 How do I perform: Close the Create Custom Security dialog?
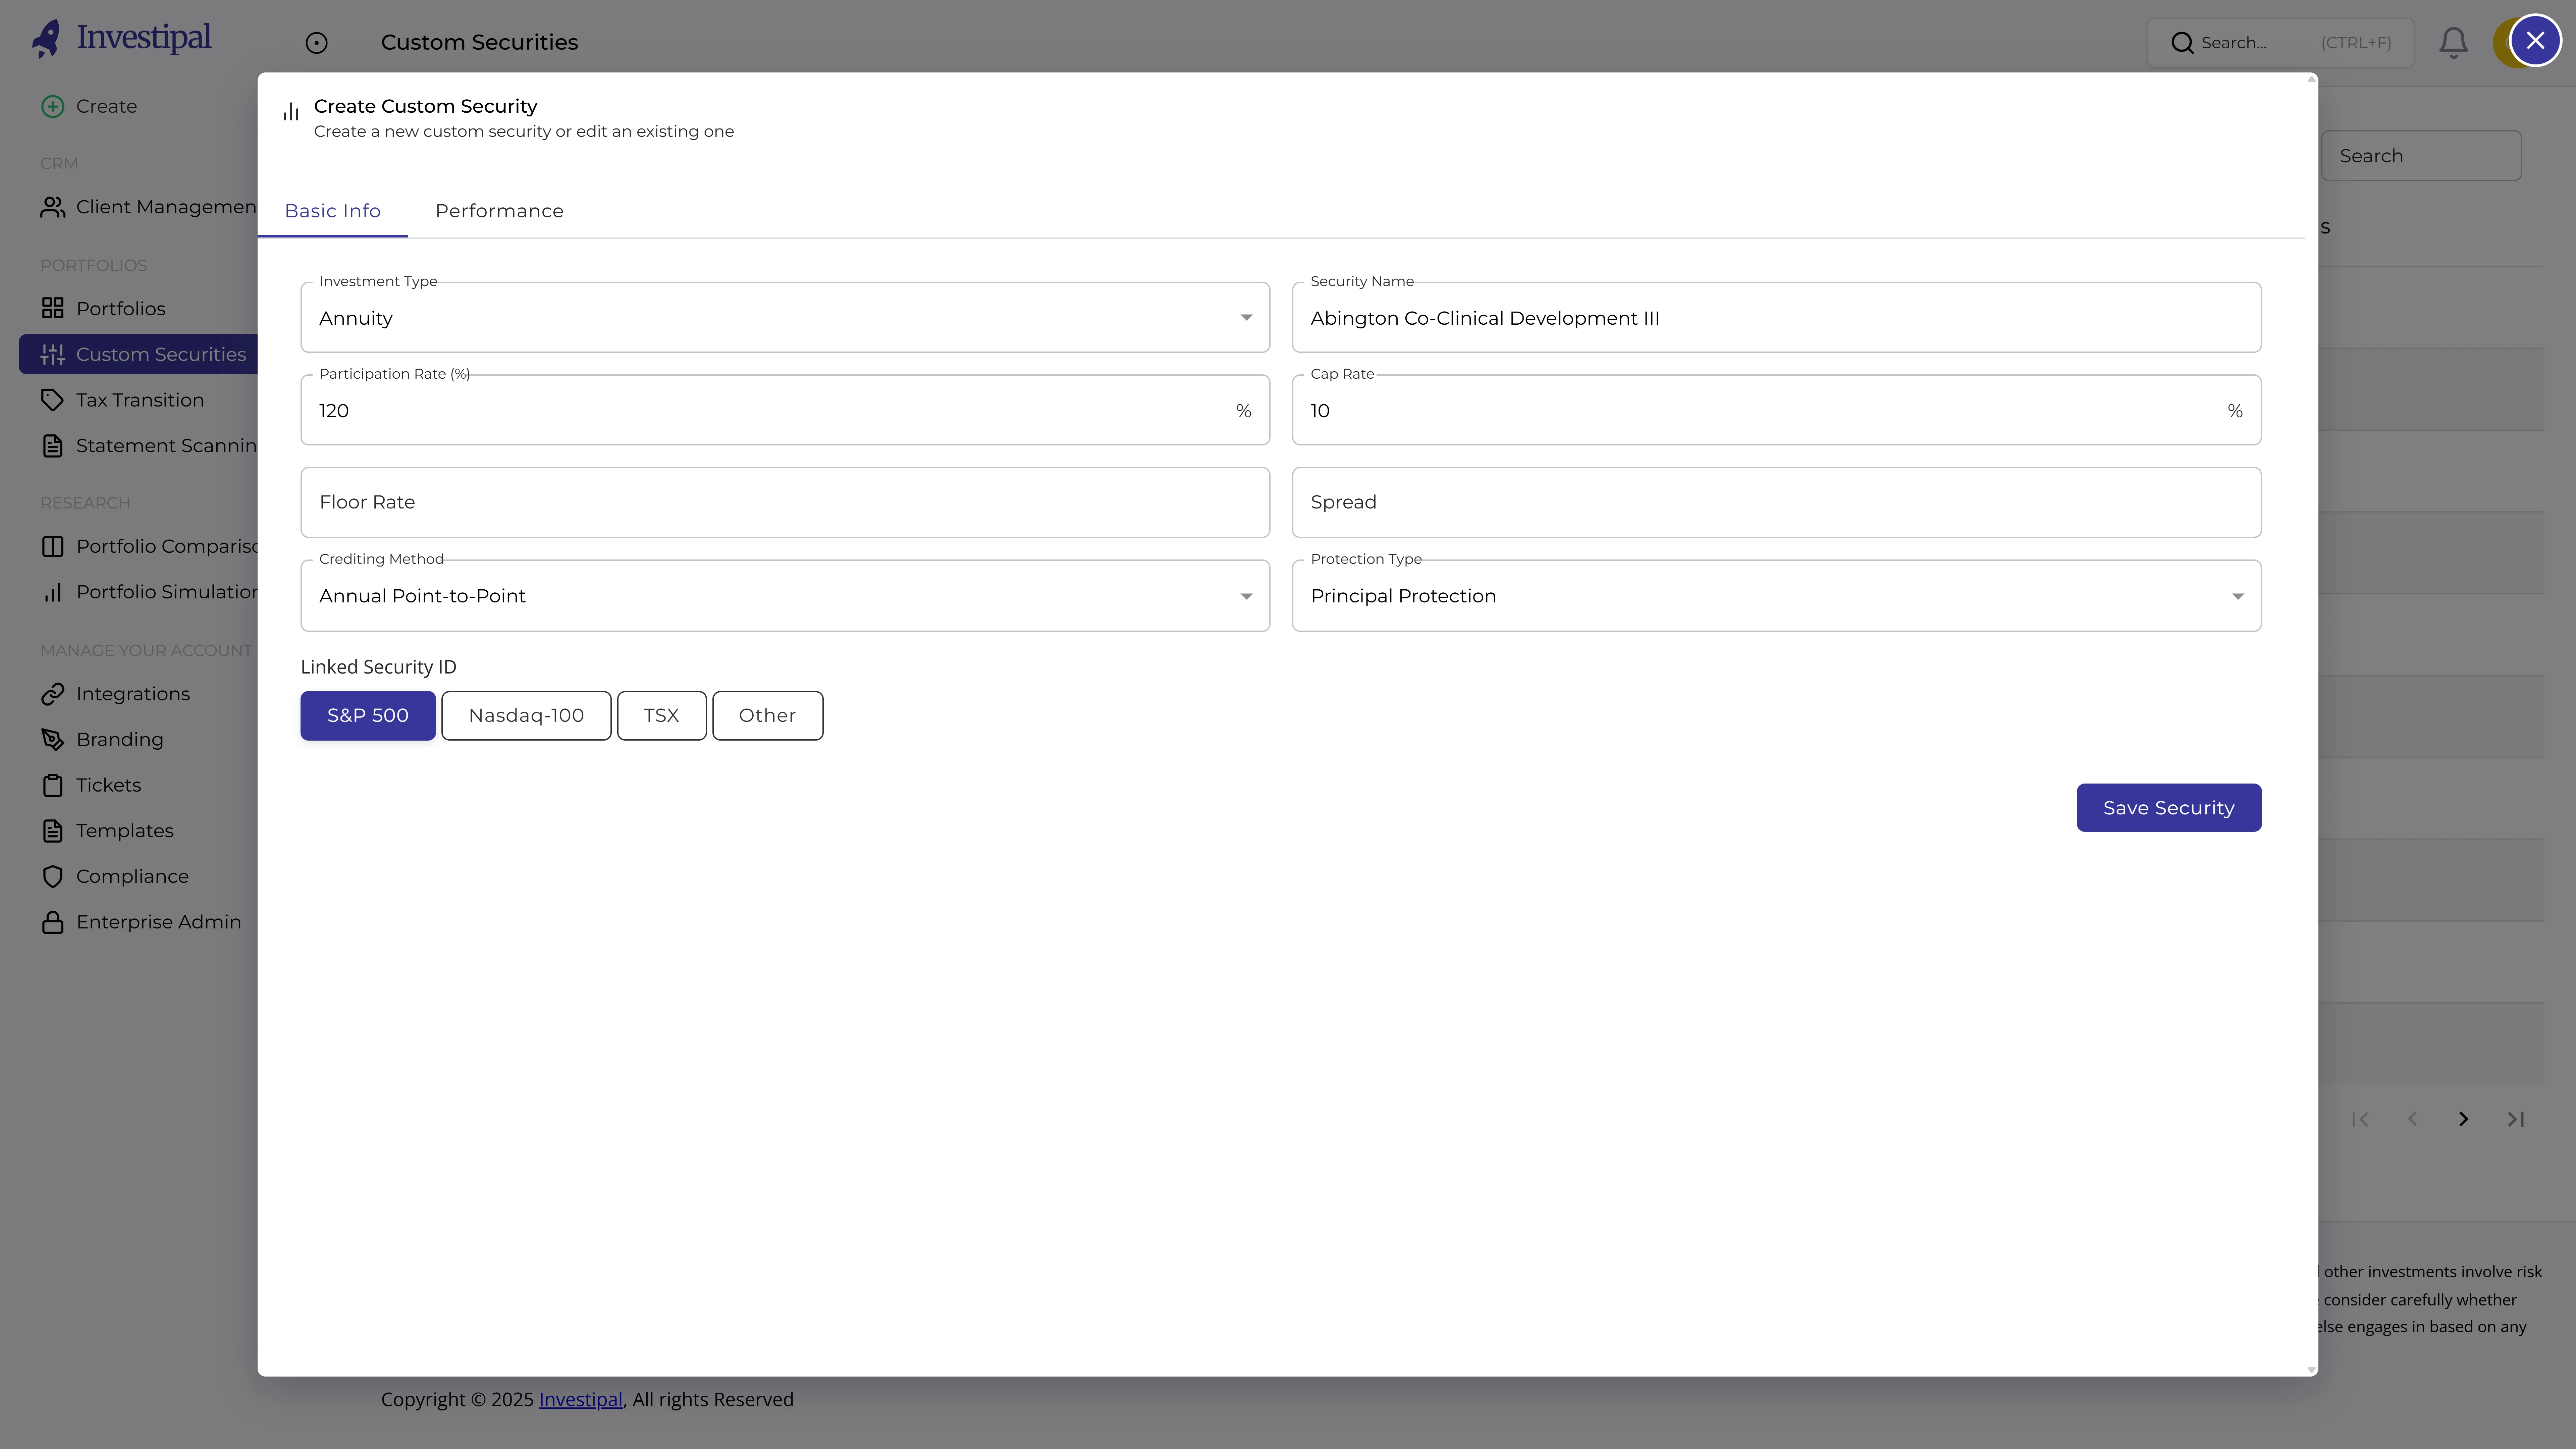pos(2535,40)
